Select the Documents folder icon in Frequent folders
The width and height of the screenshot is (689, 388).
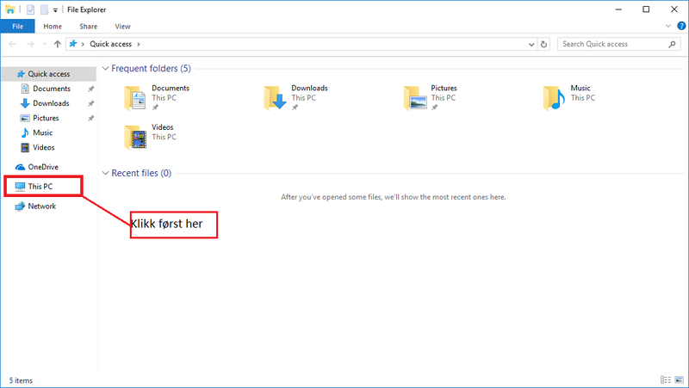point(135,98)
